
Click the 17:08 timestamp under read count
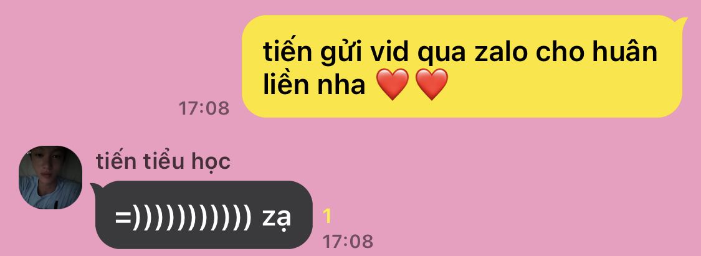click(x=348, y=241)
